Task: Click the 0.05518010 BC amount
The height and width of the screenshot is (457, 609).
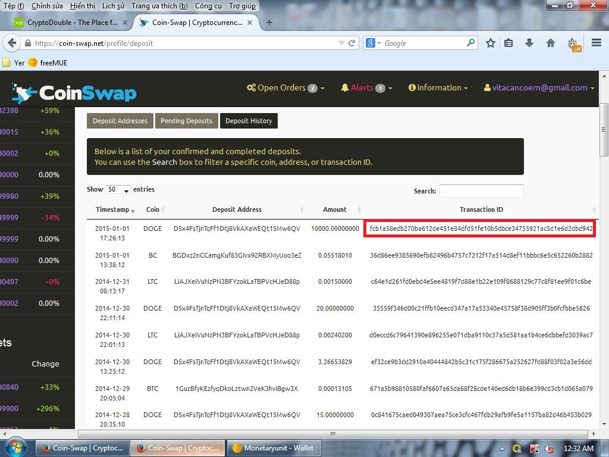Action: coord(335,255)
